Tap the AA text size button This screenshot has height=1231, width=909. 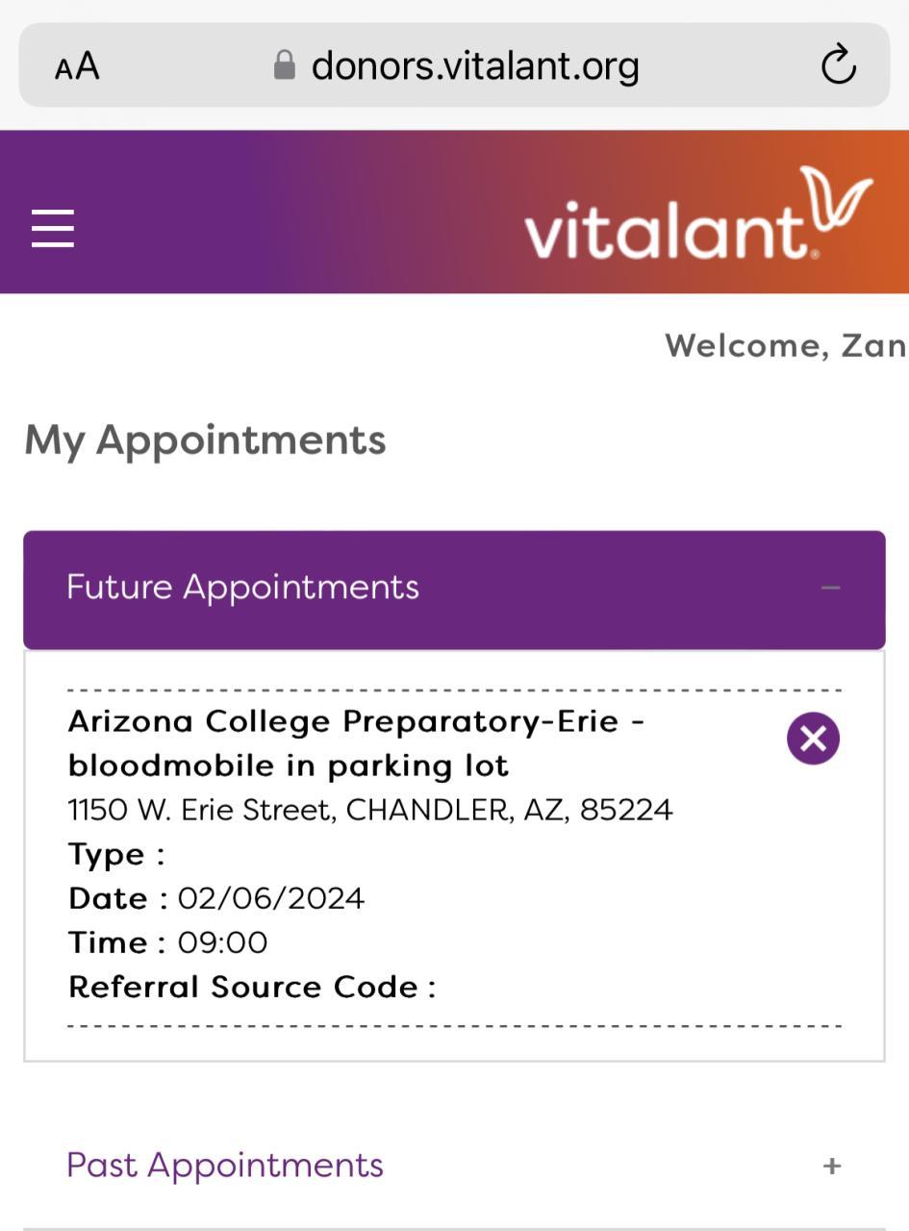[77, 66]
